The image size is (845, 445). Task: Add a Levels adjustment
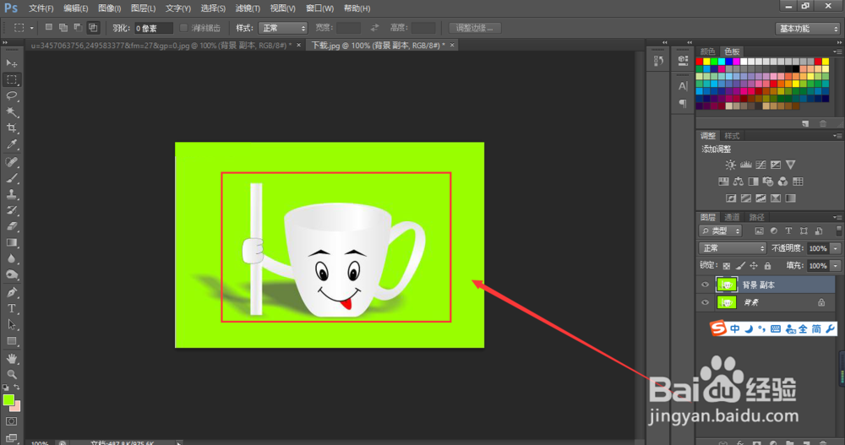coord(746,165)
